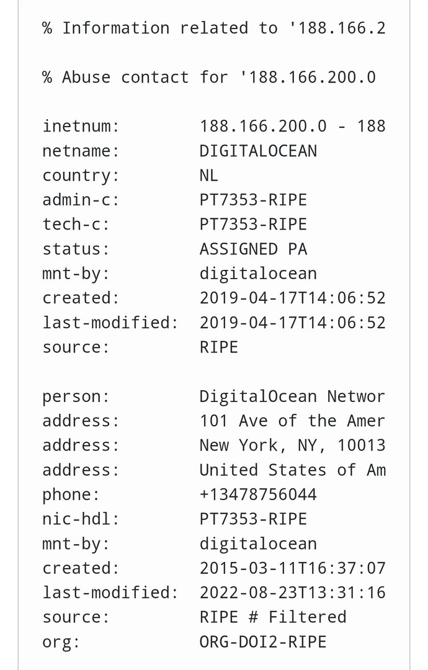Click the 2015-03-11 created timestamp

click(292, 568)
